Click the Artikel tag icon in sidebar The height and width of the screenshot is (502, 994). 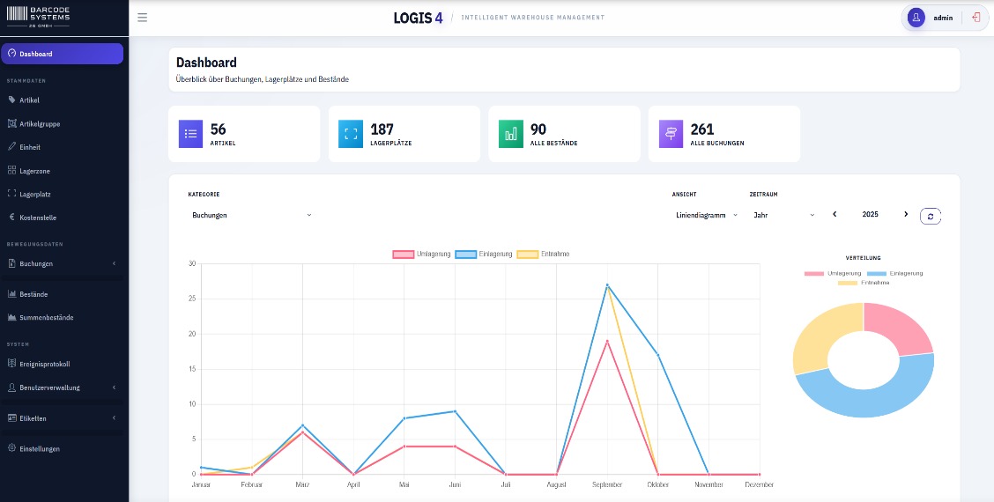tap(11, 100)
